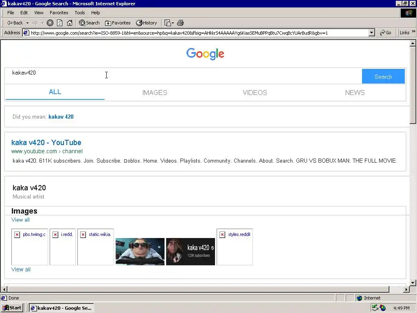Open the Favorites pane from toolbar
The image size is (417, 313).
point(118,23)
